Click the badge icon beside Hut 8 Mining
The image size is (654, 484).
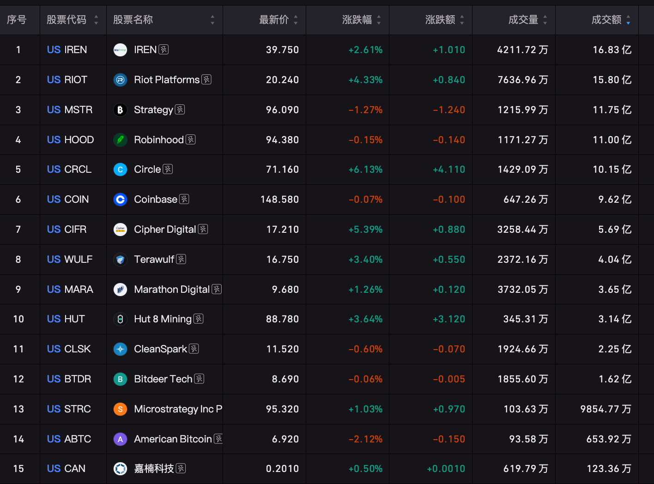[x=199, y=319]
